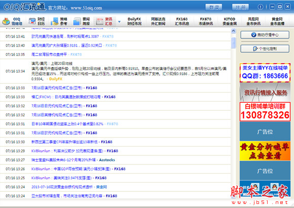Open the 13:32 7月16日英镑 institutional views link
The width and height of the screenshot is (294, 208).
pos(57,115)
